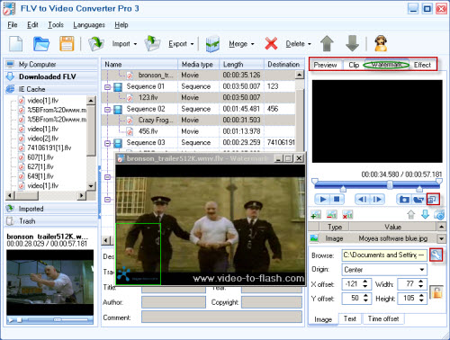
Task: Remove watermark with the red minus icon
Action: (x=331, y=215)
